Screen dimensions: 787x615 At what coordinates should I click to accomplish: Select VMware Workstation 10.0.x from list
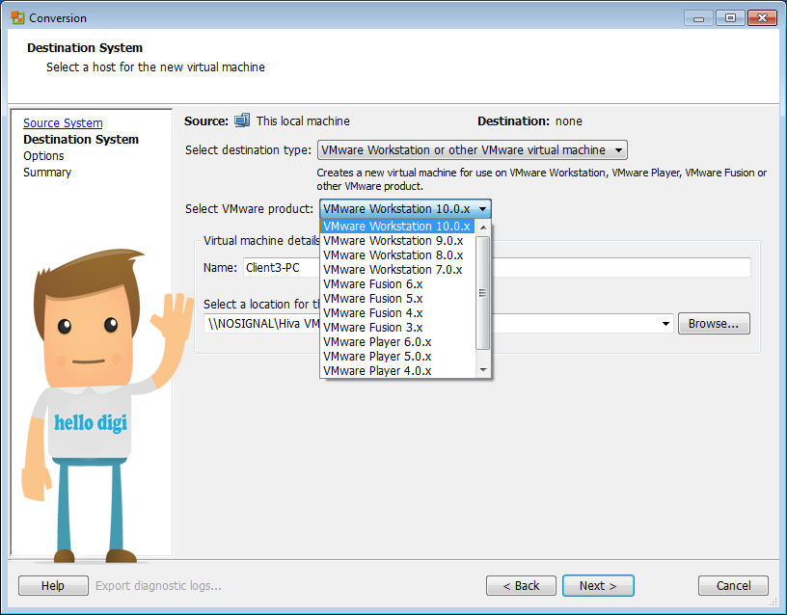click(397, 227)
